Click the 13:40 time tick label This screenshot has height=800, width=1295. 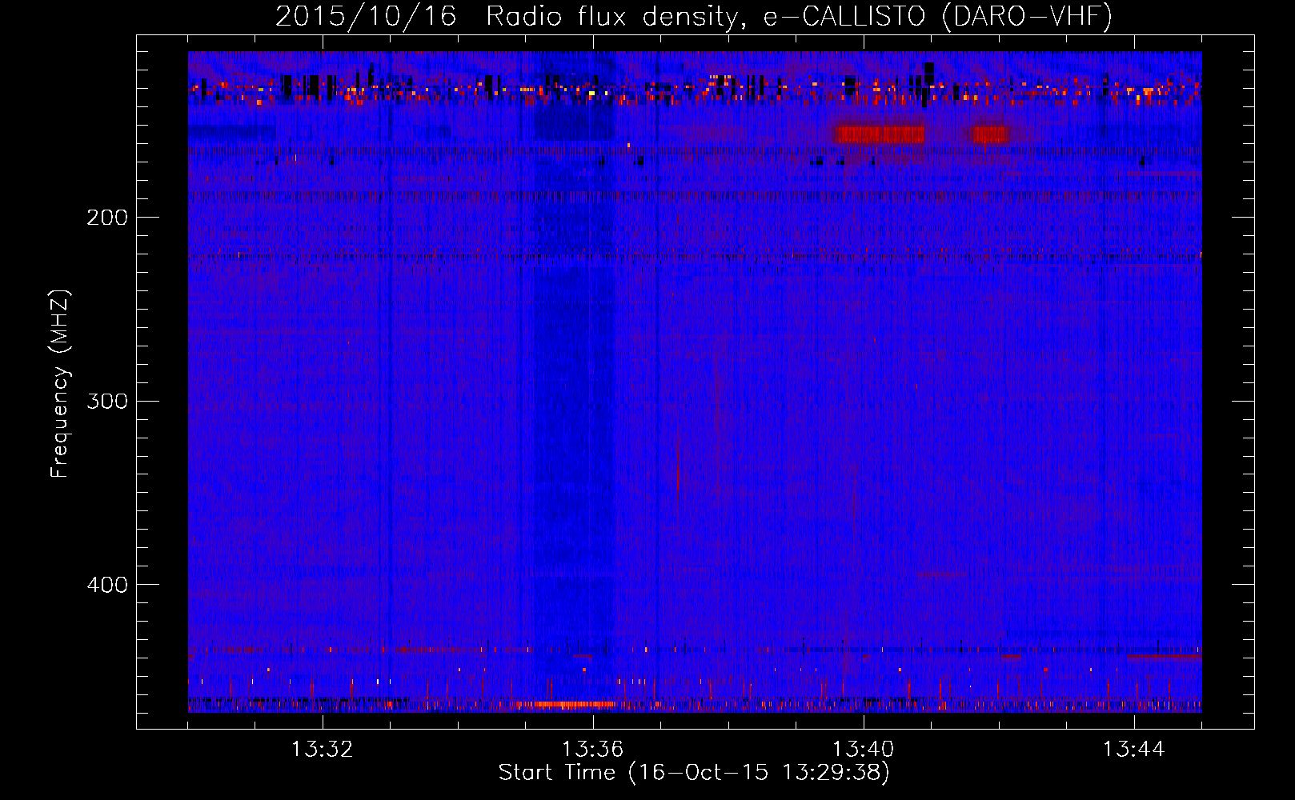click(864, 750)
